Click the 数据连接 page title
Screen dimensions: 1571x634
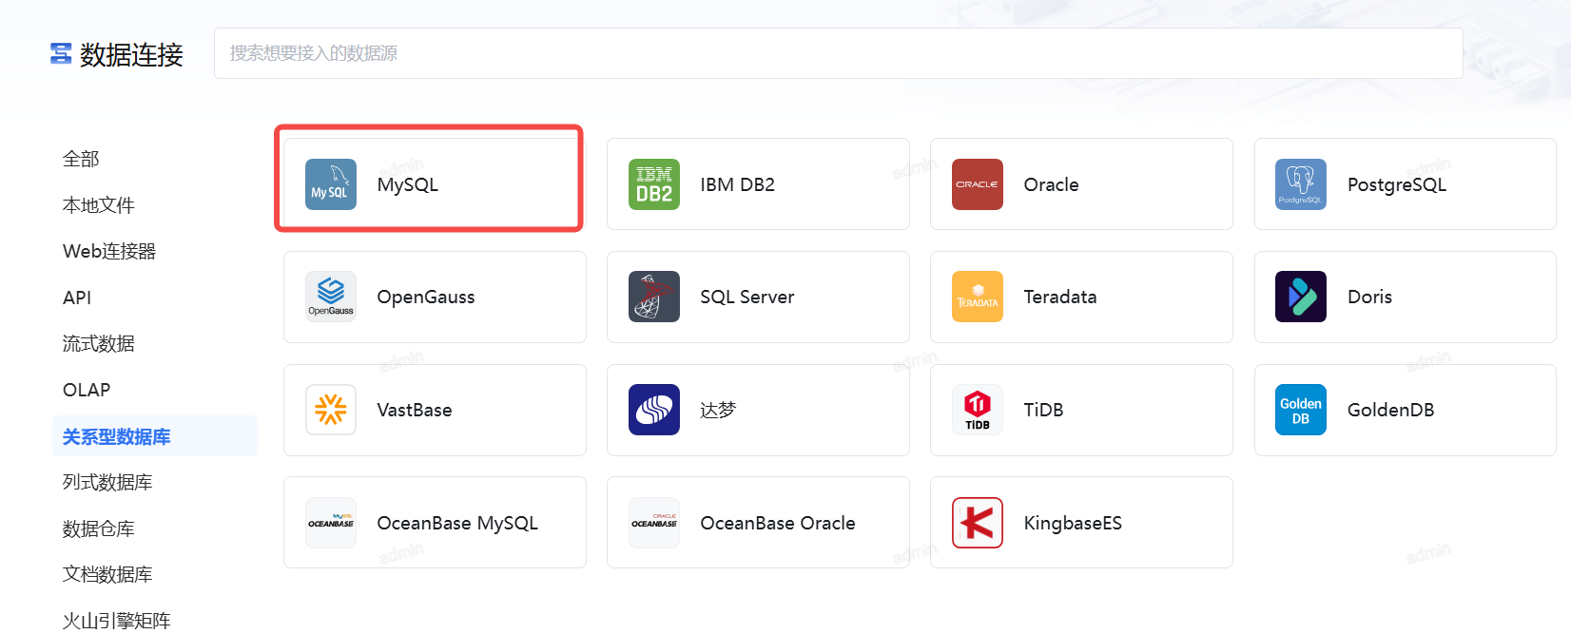[131, 54]
